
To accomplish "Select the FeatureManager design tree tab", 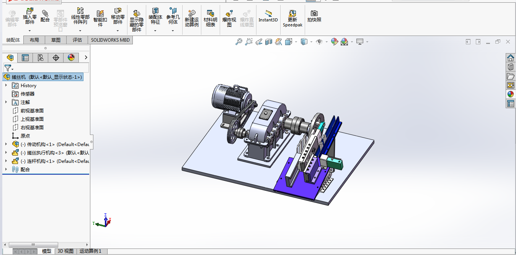I will [10, 58].
